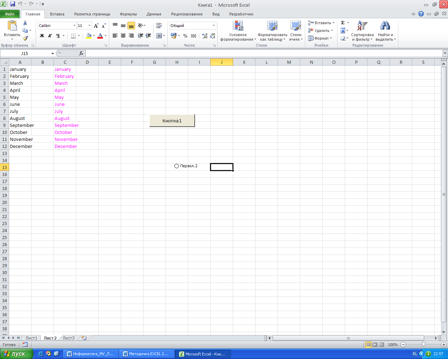Screen dimensions: 448x359
Task: Click the zoom slider handle
Action: pos(423,345)
